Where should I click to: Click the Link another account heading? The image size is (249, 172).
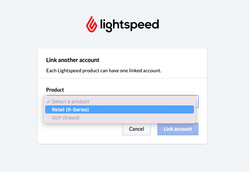click(x=73, y=60)
